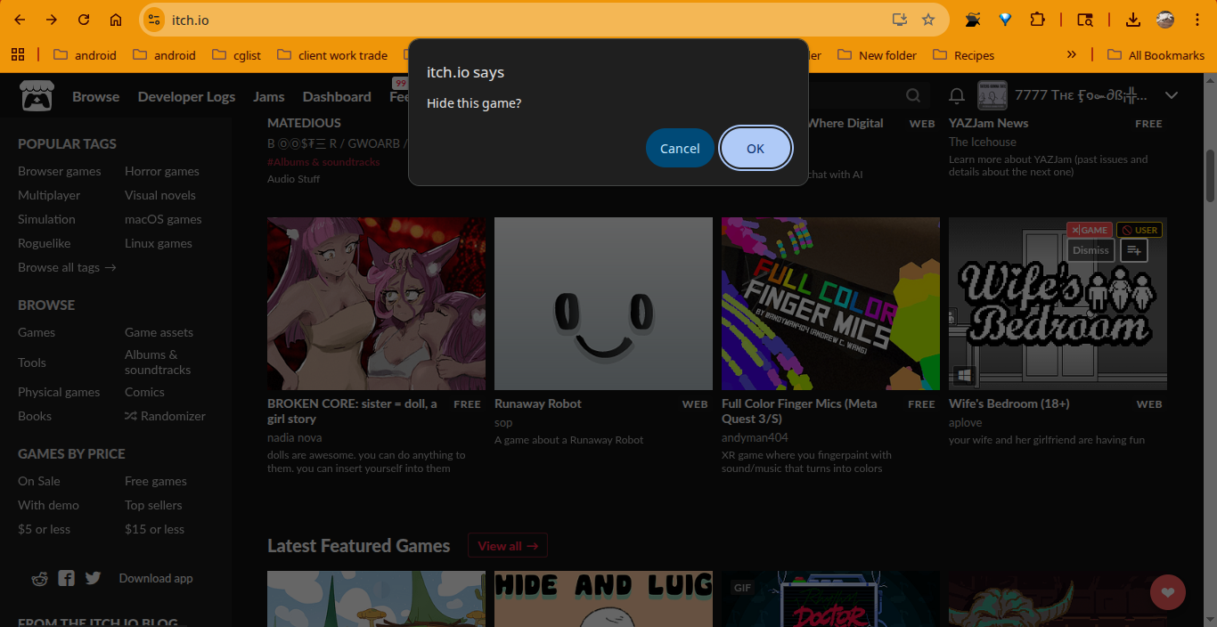
Task: Open the Randomizer shuffle link
Action: coord(165,416)
